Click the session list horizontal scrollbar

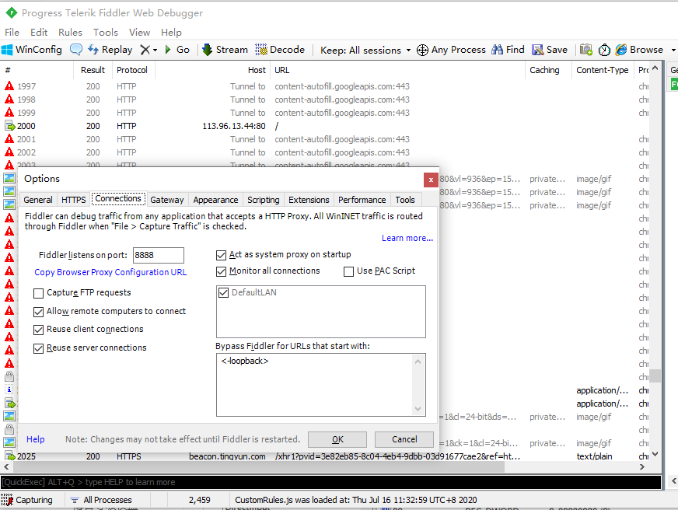tap(259, 466)
